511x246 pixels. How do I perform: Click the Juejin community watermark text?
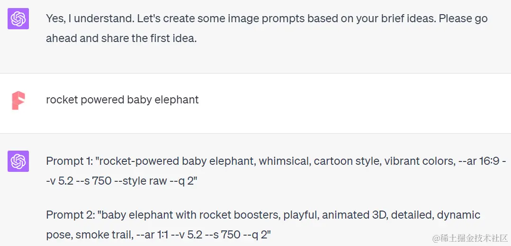(x=470, y=238)
